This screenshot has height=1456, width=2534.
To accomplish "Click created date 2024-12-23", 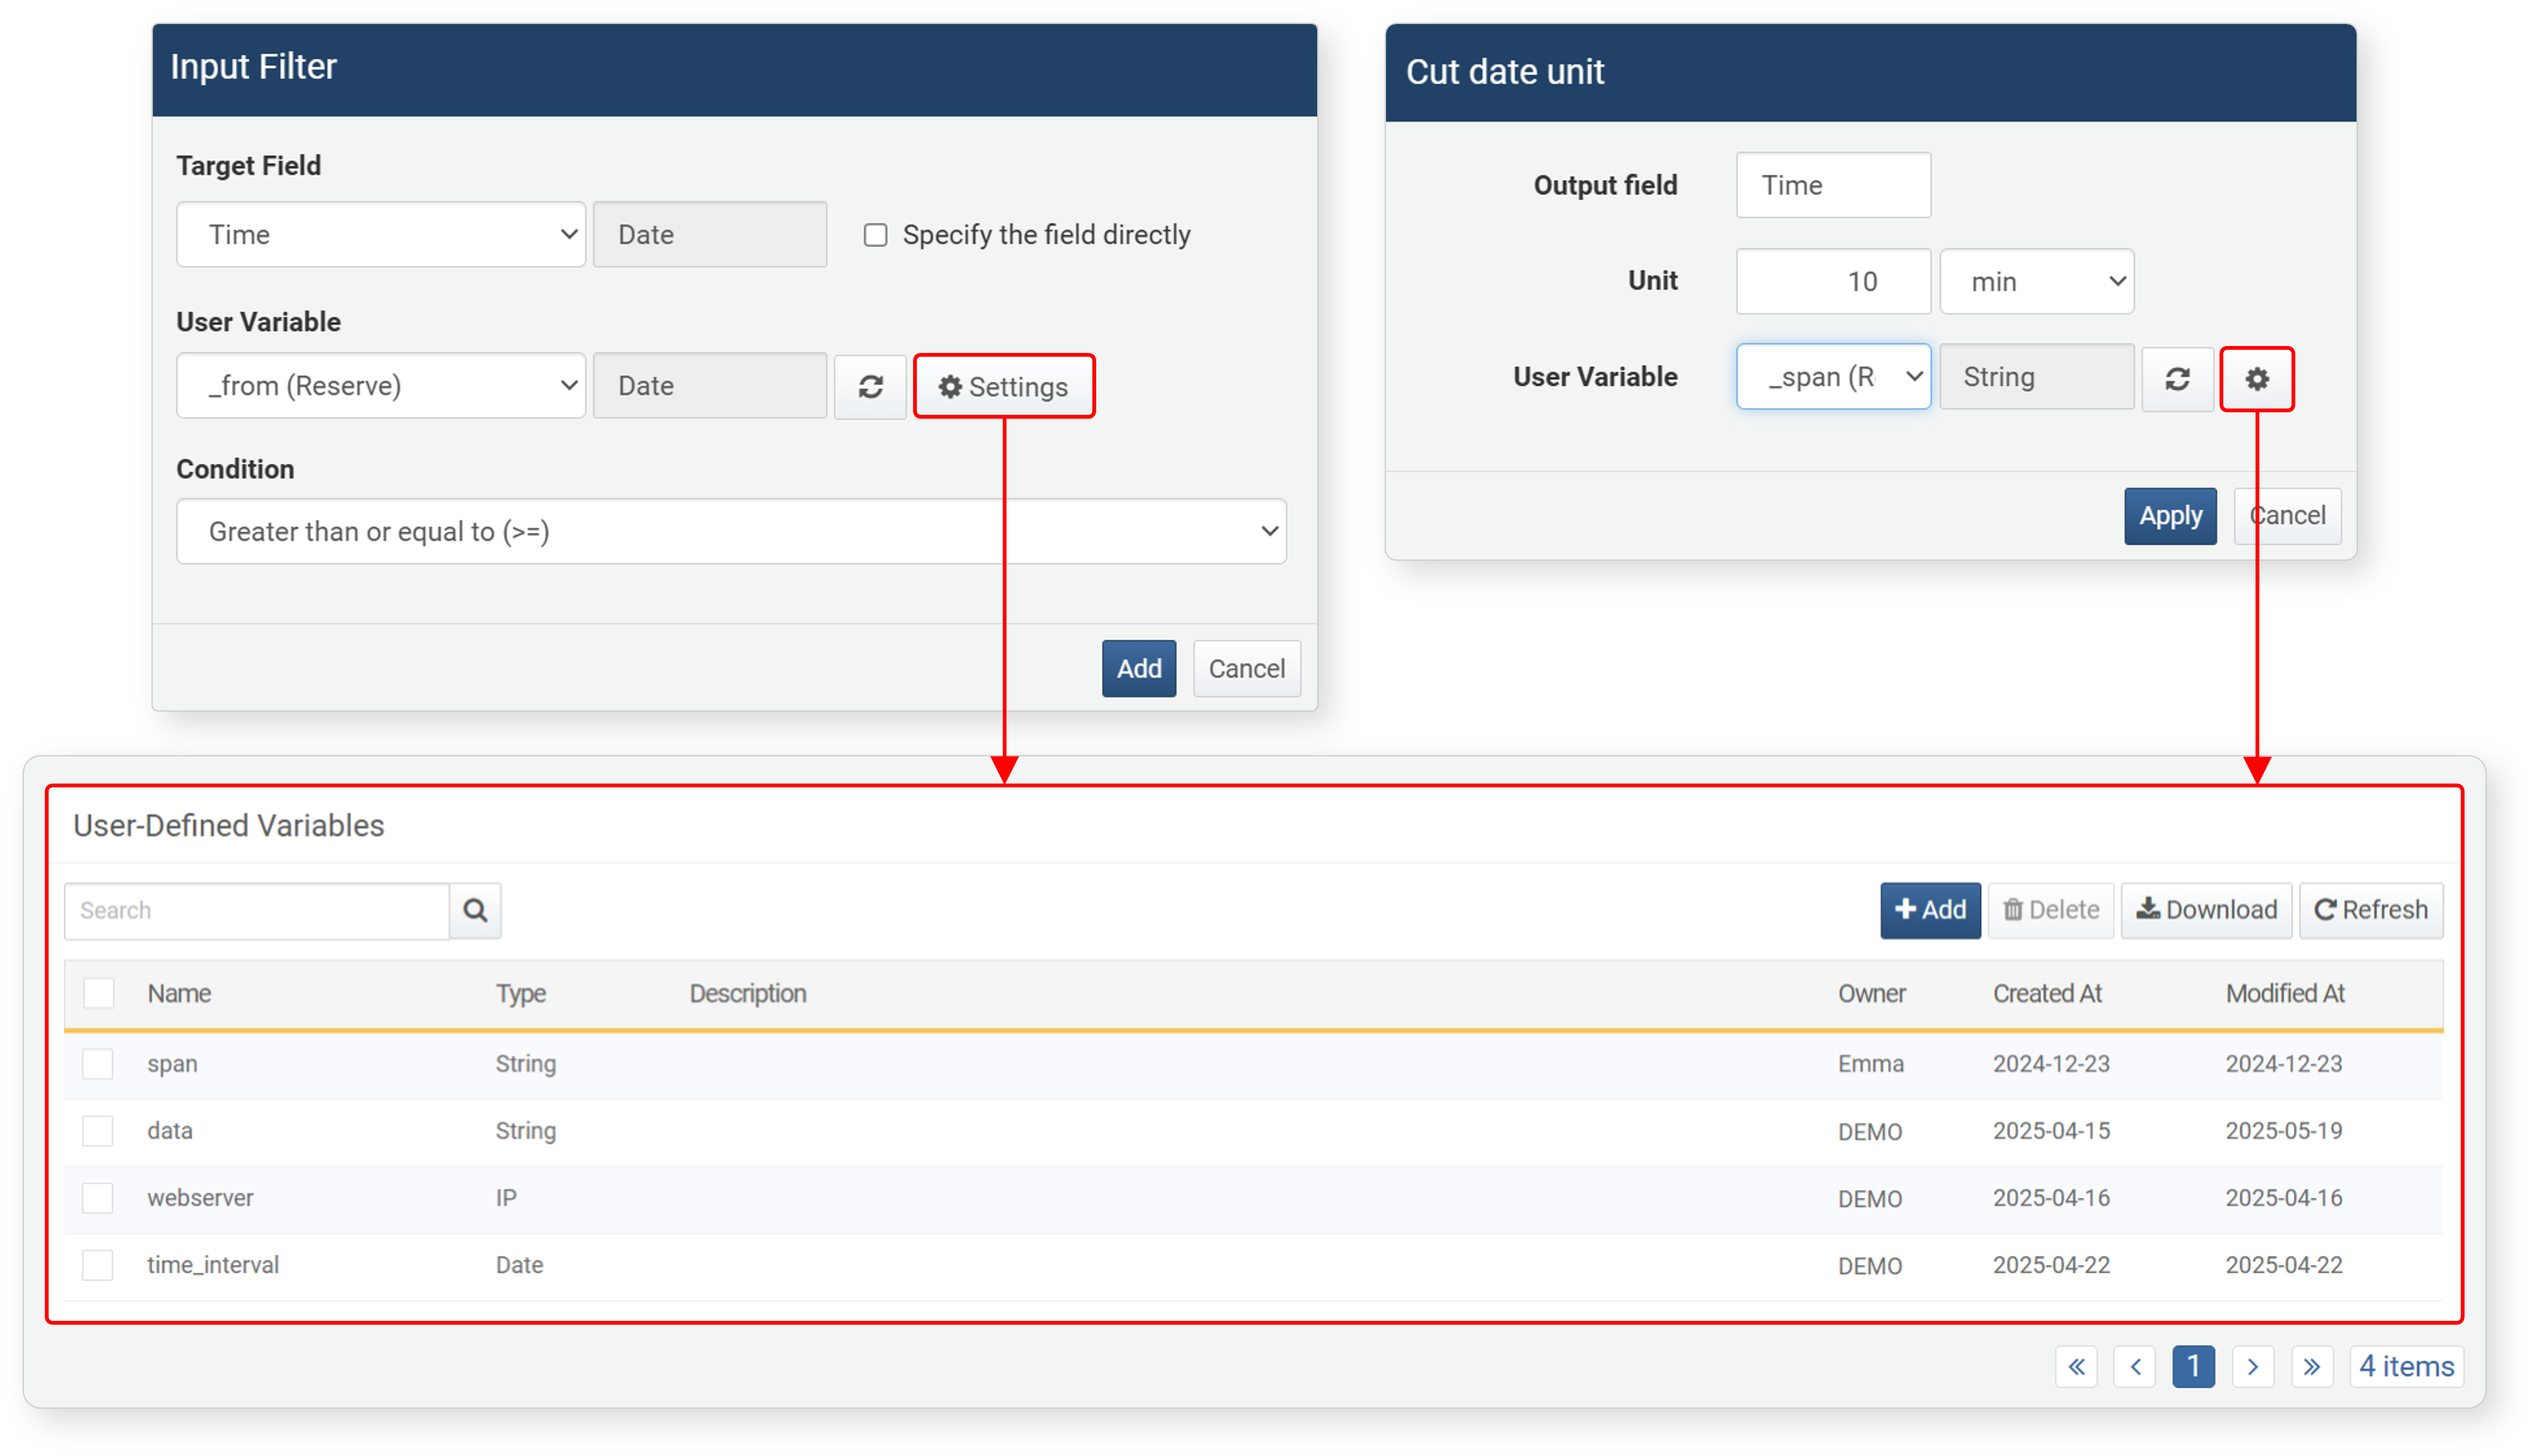I will tap(2051, 1064).
